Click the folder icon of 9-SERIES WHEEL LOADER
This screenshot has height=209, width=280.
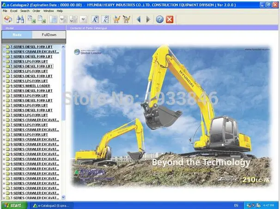pyautogui.click(x=8, y=86)
